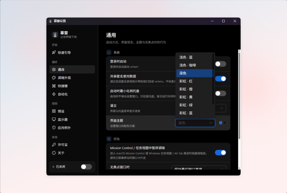Open the 快捷键 settings page
287x193 pixels.
point(72,86)
